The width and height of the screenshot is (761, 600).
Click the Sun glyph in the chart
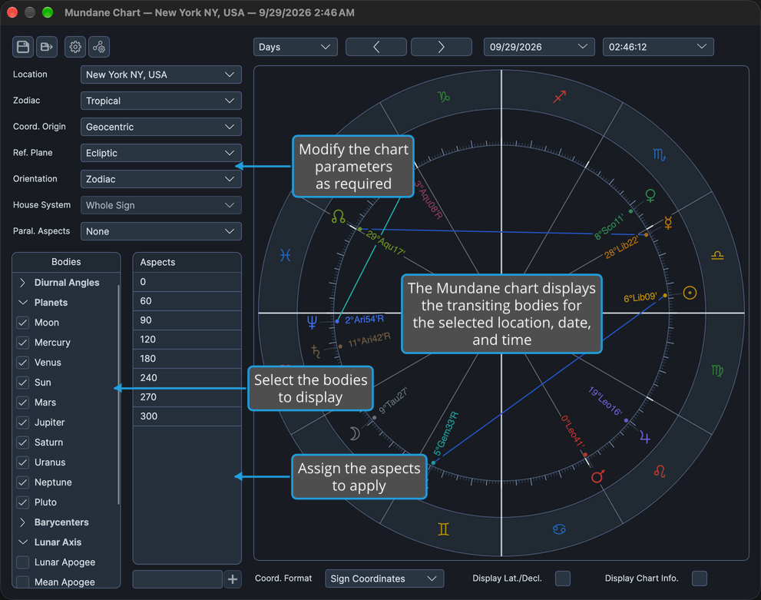pyautogui.click(x=690, y=293)
